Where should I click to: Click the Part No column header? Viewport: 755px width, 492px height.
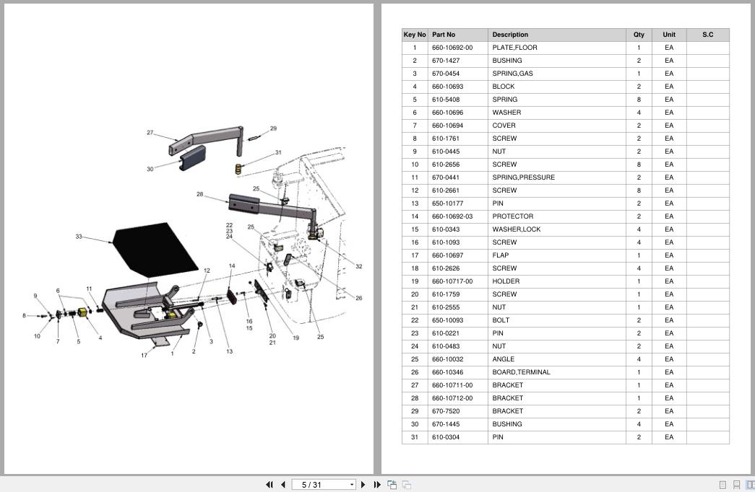[x=444, y=35]
